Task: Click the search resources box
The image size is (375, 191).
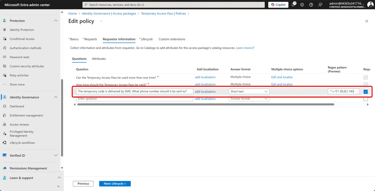Action: 174,5
